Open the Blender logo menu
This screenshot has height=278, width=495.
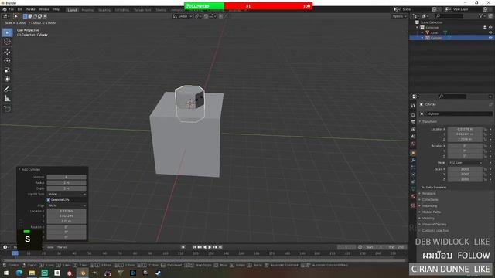(x=5, y=9)
